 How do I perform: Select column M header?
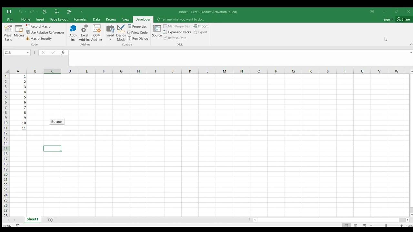pos(224,71)
